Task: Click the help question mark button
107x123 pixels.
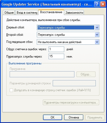Action: pyautogui.click(x=97, y=4)
